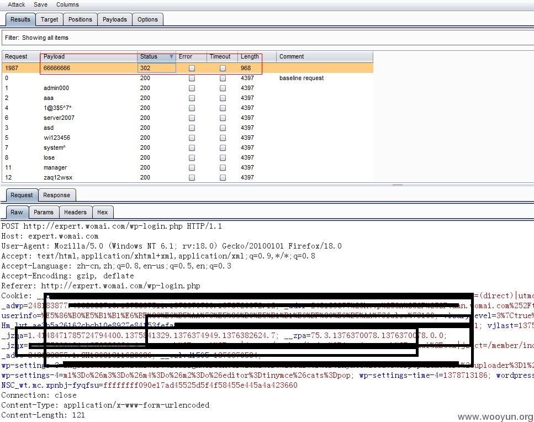Open the Payloads tab
Screen dimensions: 534x422
pos(115,19)
